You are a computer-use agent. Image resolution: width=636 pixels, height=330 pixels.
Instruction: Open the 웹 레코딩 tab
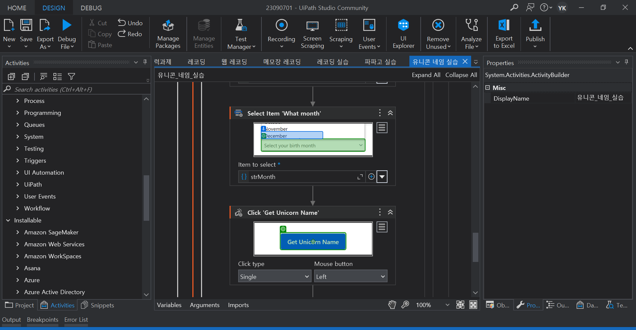pos(234,62)
